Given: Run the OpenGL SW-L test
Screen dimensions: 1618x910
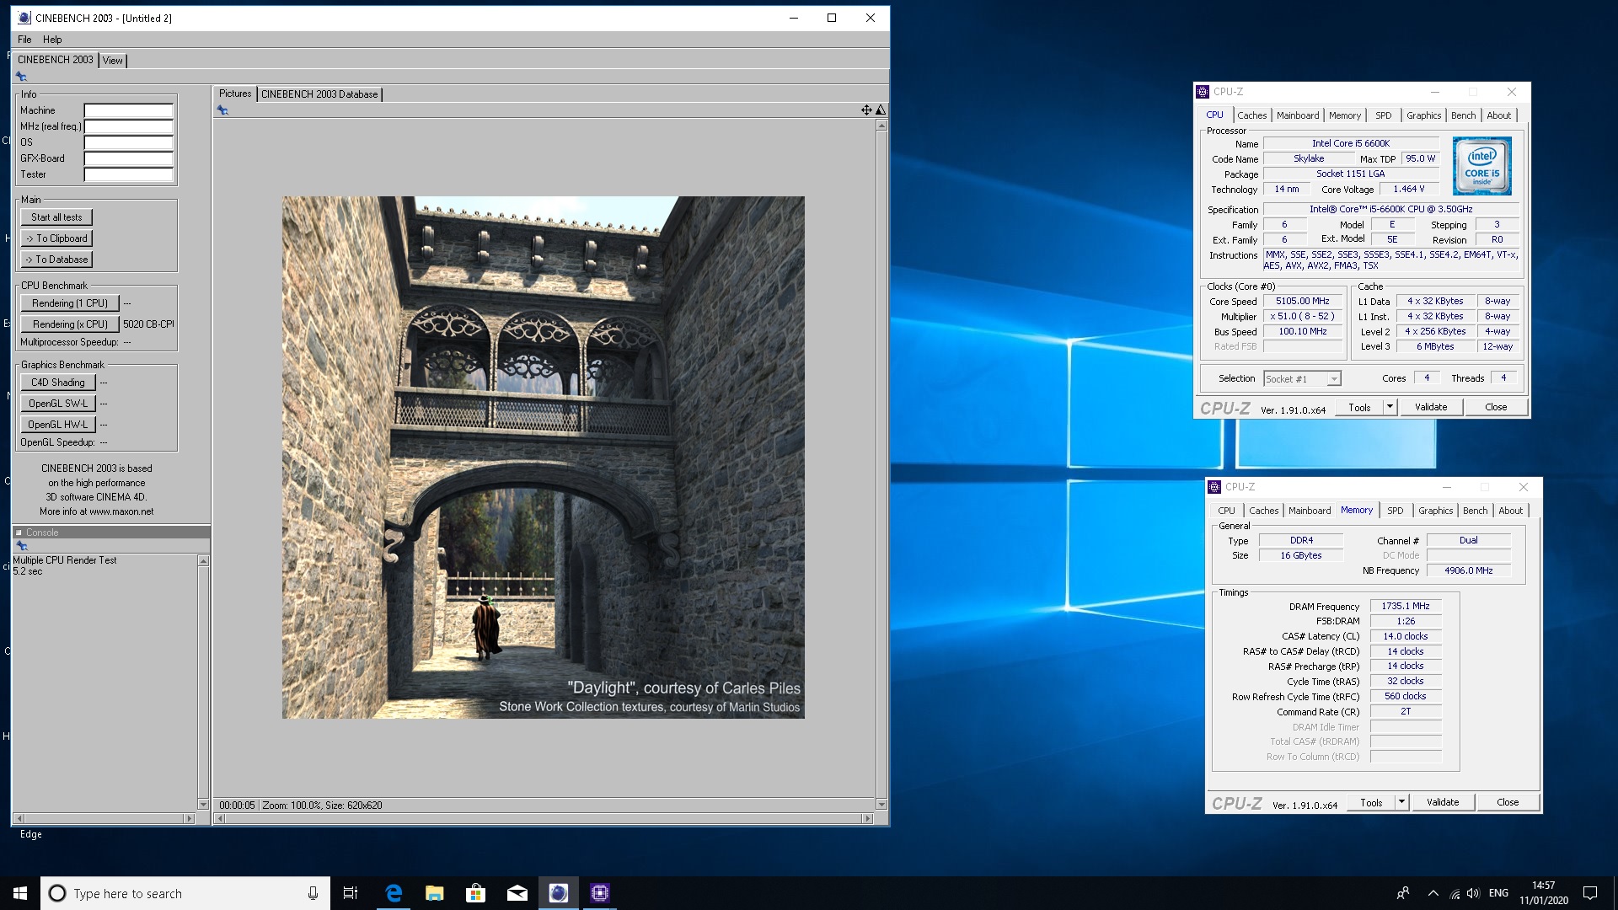Looking at the screenshot, I should (x=58, y=404).
